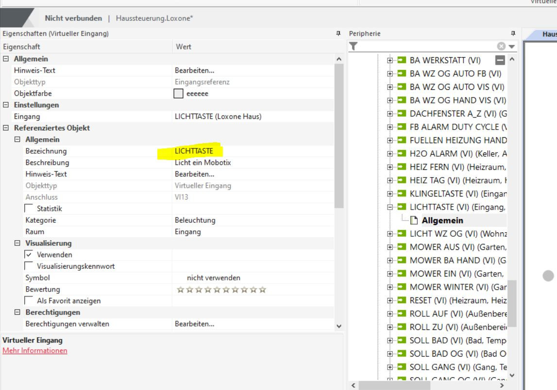Image resolution: width=557 pixels, height=390 pixels.
Task: Switch to the Haus page tab
Action: coord(549,34)
